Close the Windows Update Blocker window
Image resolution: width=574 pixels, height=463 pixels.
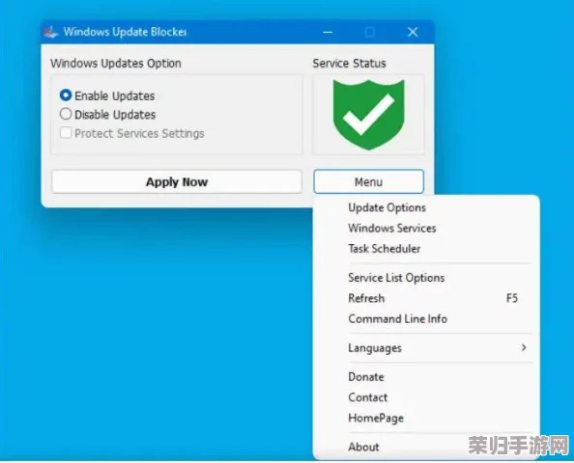(x=413, y=32)
